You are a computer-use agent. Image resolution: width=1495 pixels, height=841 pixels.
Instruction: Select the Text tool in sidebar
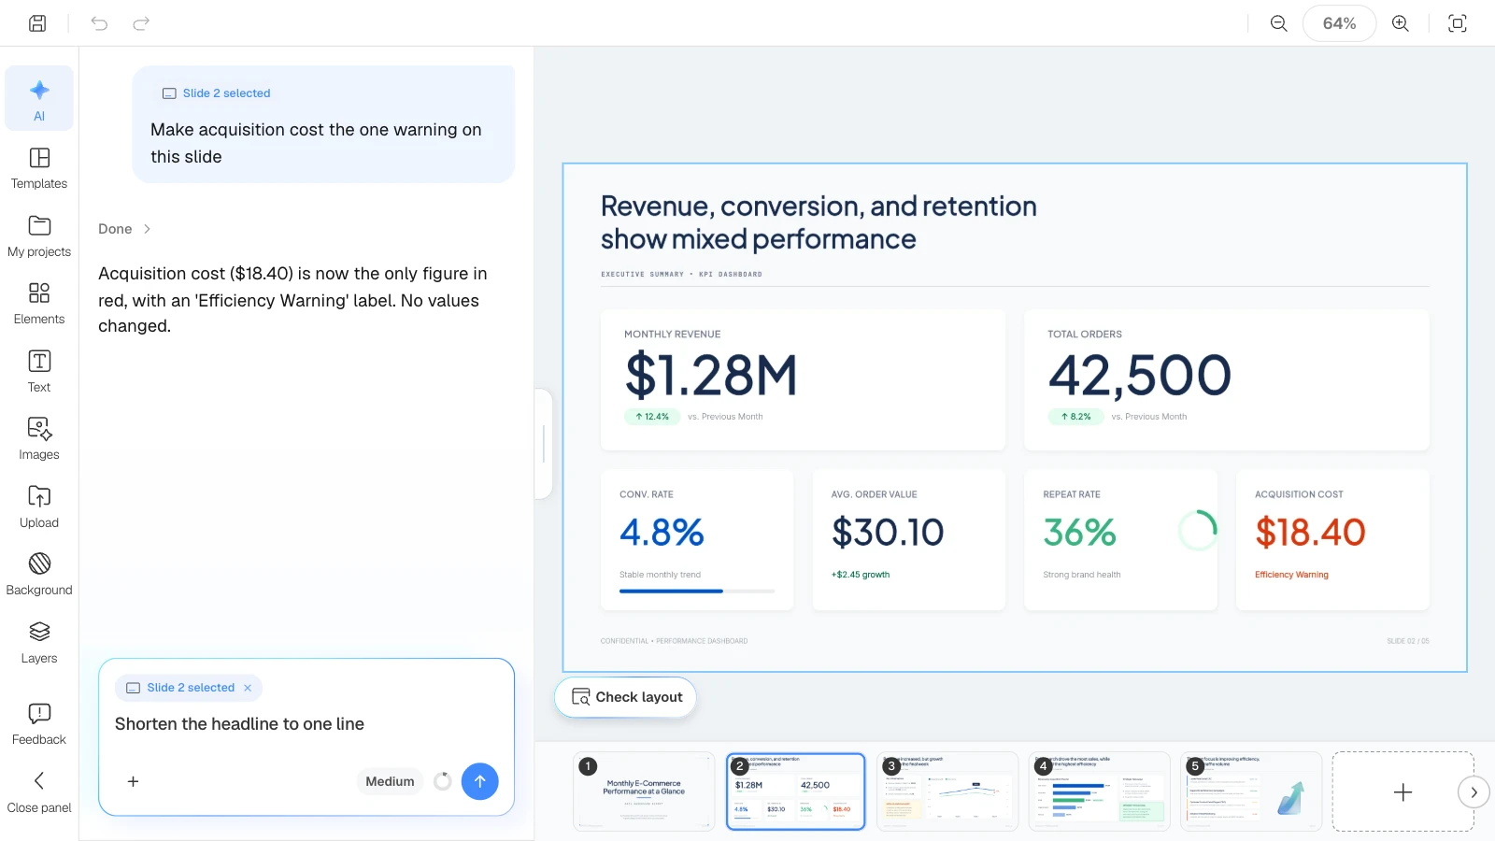39,372
